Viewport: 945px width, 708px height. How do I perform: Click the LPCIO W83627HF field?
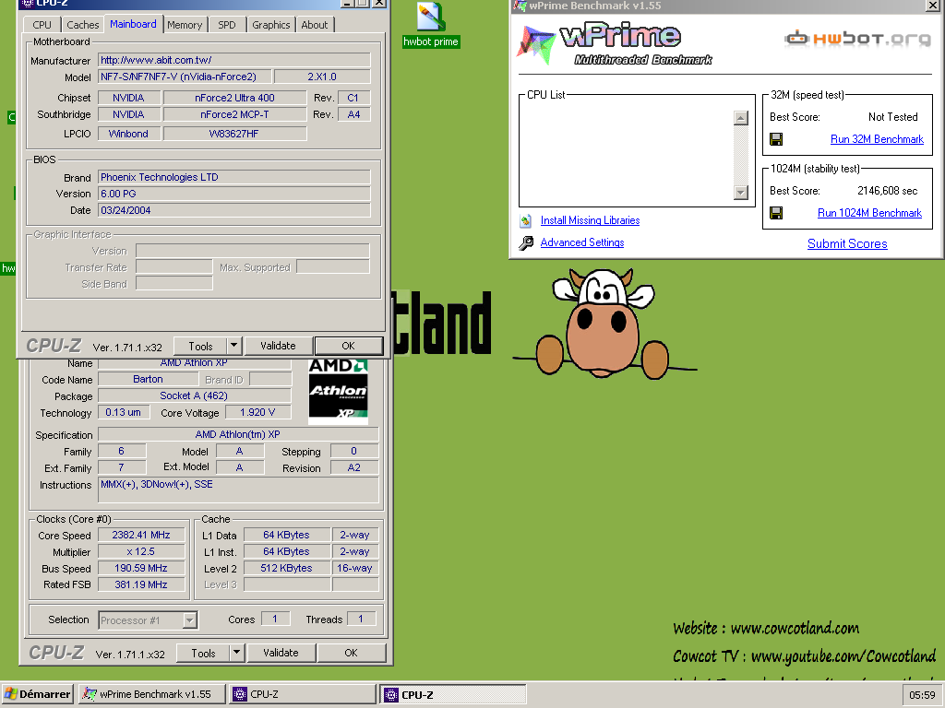(x=234, y=134)
